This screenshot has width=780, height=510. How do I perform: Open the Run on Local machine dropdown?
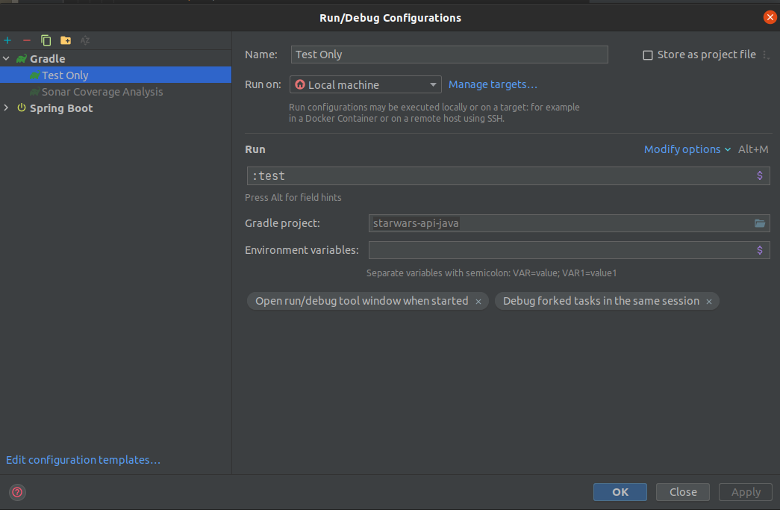click(x=366, y=84)
